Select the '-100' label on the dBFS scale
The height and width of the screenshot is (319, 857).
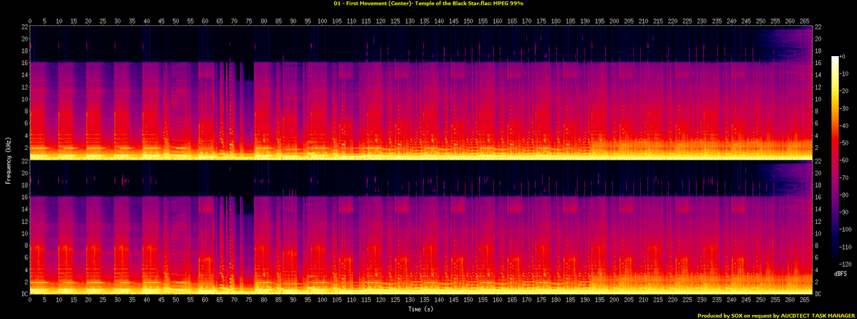pos(846,230)
